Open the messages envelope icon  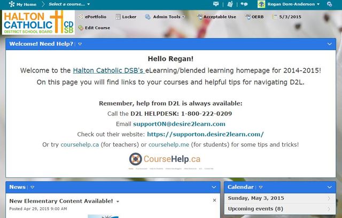pyautogui.click(x=216, y=4)
